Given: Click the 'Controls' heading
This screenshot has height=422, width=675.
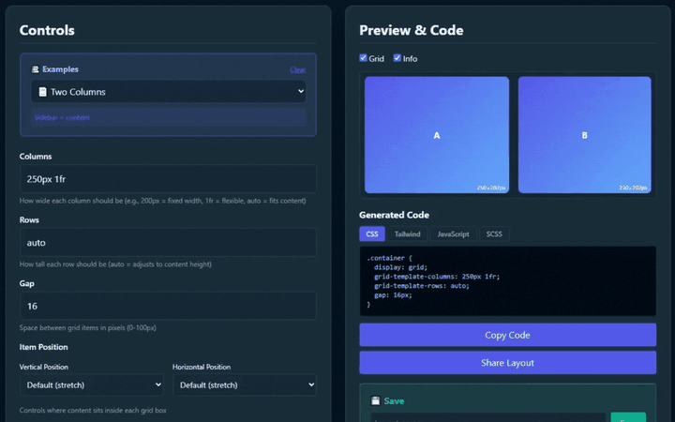Looking at the screenshot, I should [47, 30].
